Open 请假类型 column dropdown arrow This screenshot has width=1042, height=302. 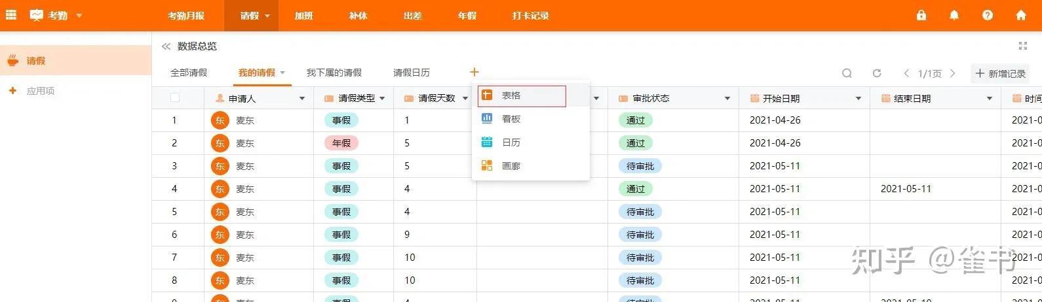382,99
